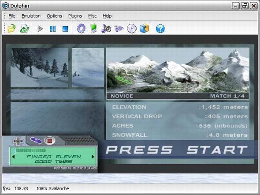Click PERSONAL MUSIC PLAYER label
Image resolution: width=260 pixels, height=195 pixels.
pos(75,168)
